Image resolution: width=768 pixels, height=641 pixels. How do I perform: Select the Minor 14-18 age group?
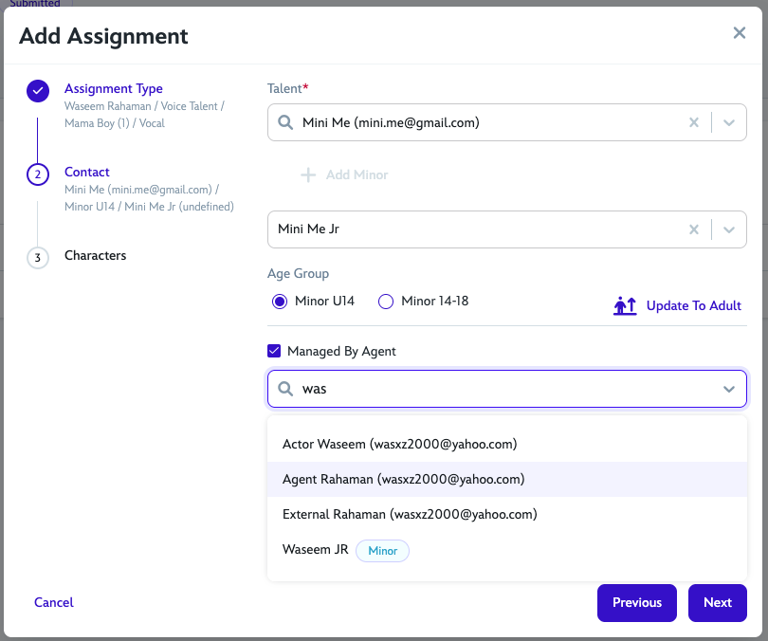click(386, 302)
